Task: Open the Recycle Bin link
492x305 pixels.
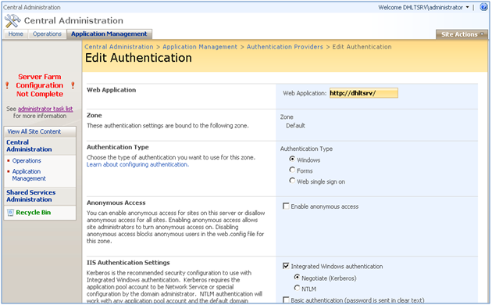Action: 34,213
